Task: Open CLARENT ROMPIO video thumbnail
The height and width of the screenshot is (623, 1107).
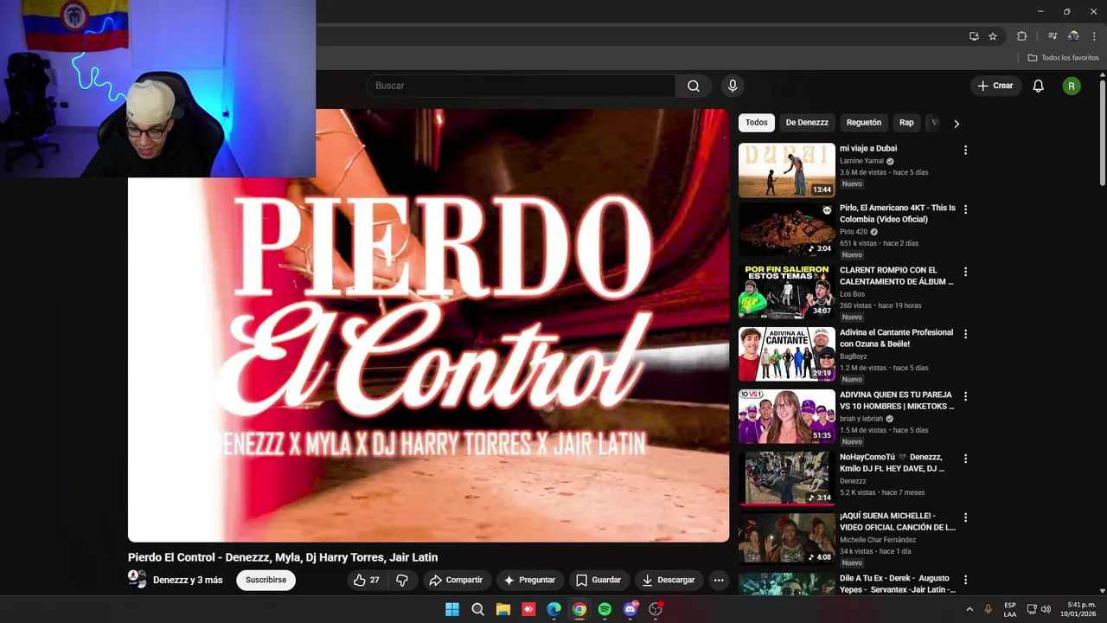Action: tap(786, 292)
